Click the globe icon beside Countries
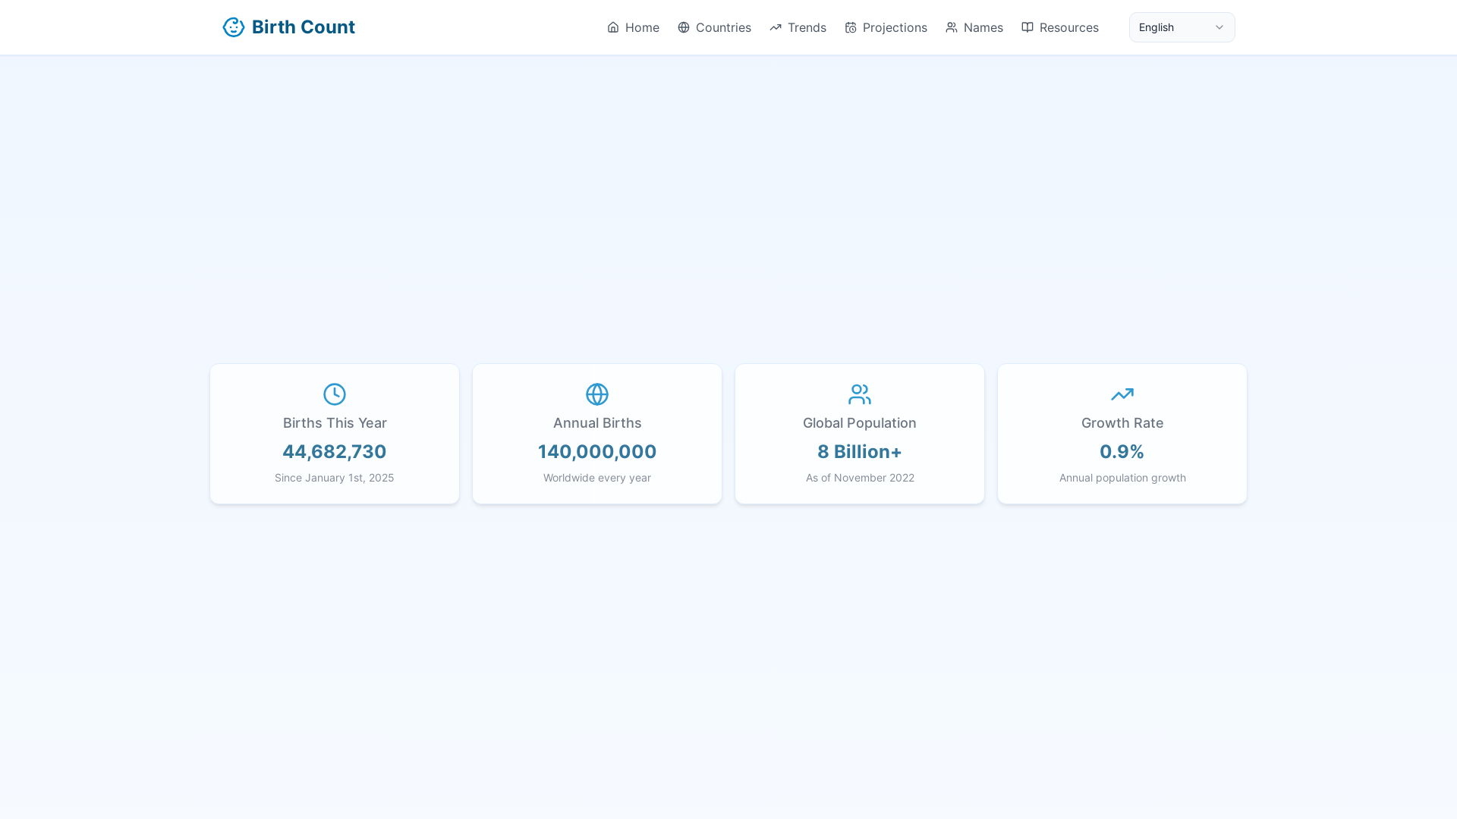Screen dimensions: 1457x819 tap(684, 27)
